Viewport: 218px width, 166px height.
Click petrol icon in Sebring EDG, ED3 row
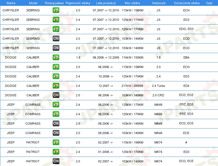click(x=56, y=29)
